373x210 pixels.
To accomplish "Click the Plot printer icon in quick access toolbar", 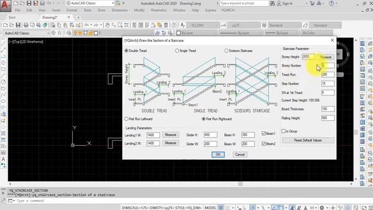I will (x=42, y=3).
